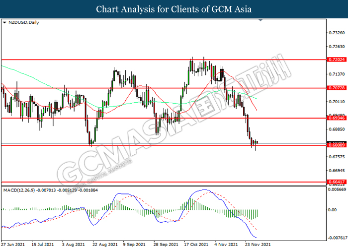Click the 0.67575 price axis value
Viewport: 348px width, 248px height.
tap(337, 157)
